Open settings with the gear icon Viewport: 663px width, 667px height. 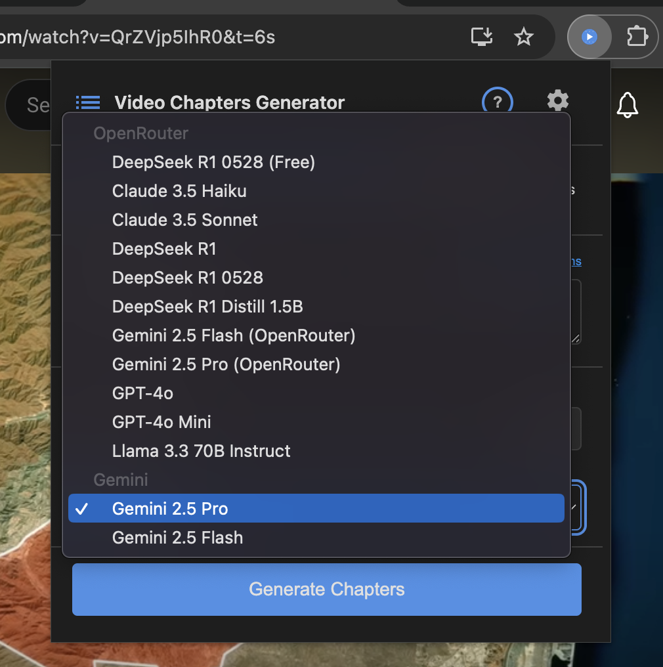coord(557,101)
